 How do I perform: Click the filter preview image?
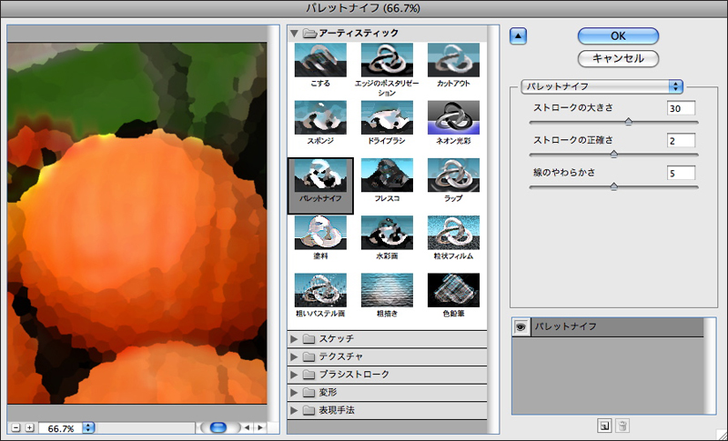[137, 223]
